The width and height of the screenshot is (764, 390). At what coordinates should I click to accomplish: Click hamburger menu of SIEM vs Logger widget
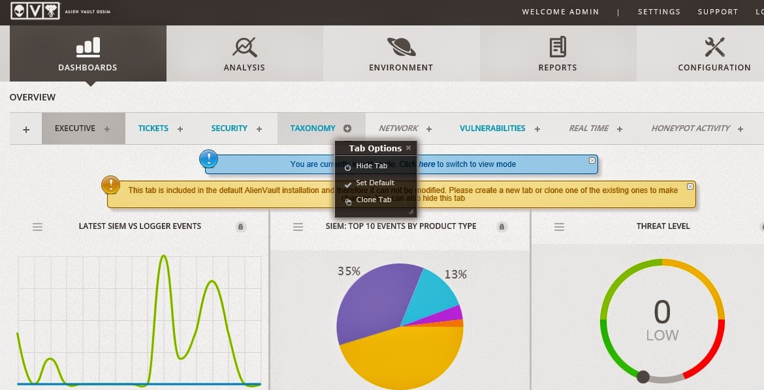38,226
